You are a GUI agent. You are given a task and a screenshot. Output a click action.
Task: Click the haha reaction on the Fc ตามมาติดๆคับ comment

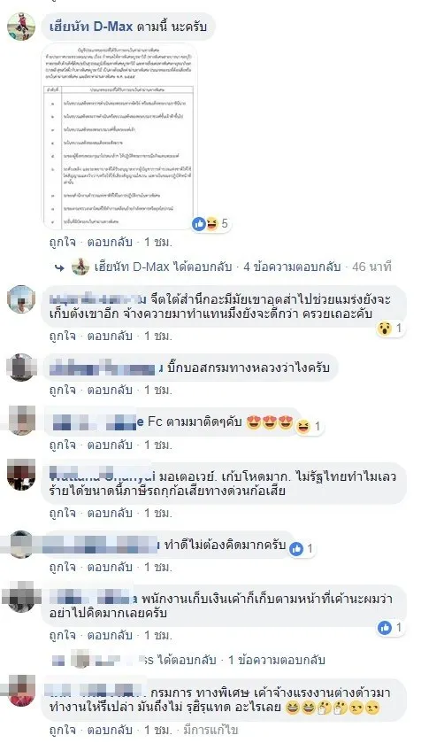[x=302, y=427]
